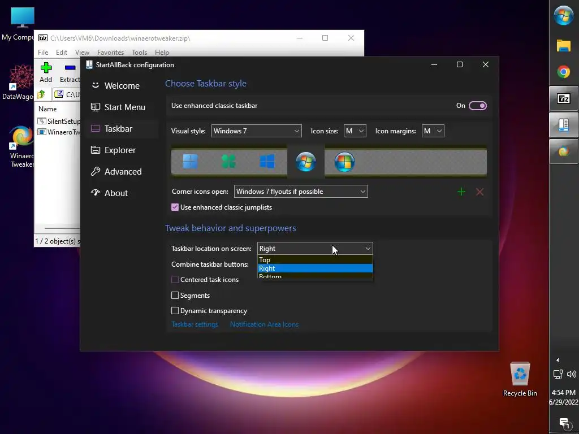Image resolution: width=579 pixels, height=434 pixels.
Task: Enable Dynamic transparency checkbox
Action: click(x=175, y=310)
